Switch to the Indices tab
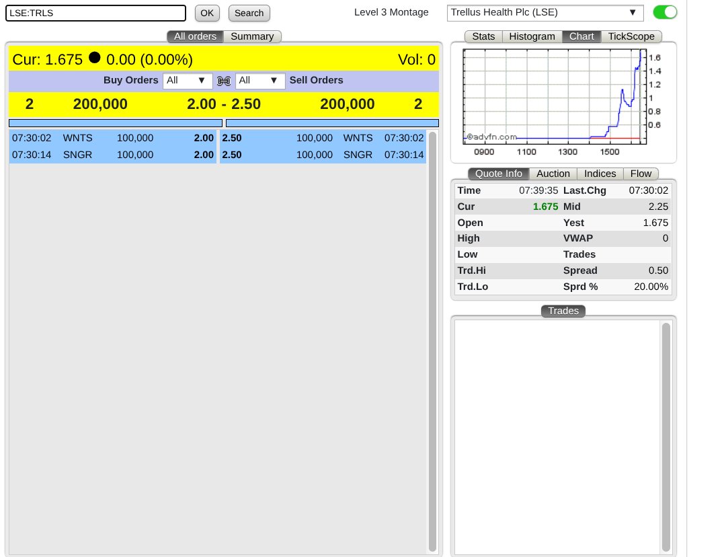Screen dimensions: 726x557 coord(600,174)
